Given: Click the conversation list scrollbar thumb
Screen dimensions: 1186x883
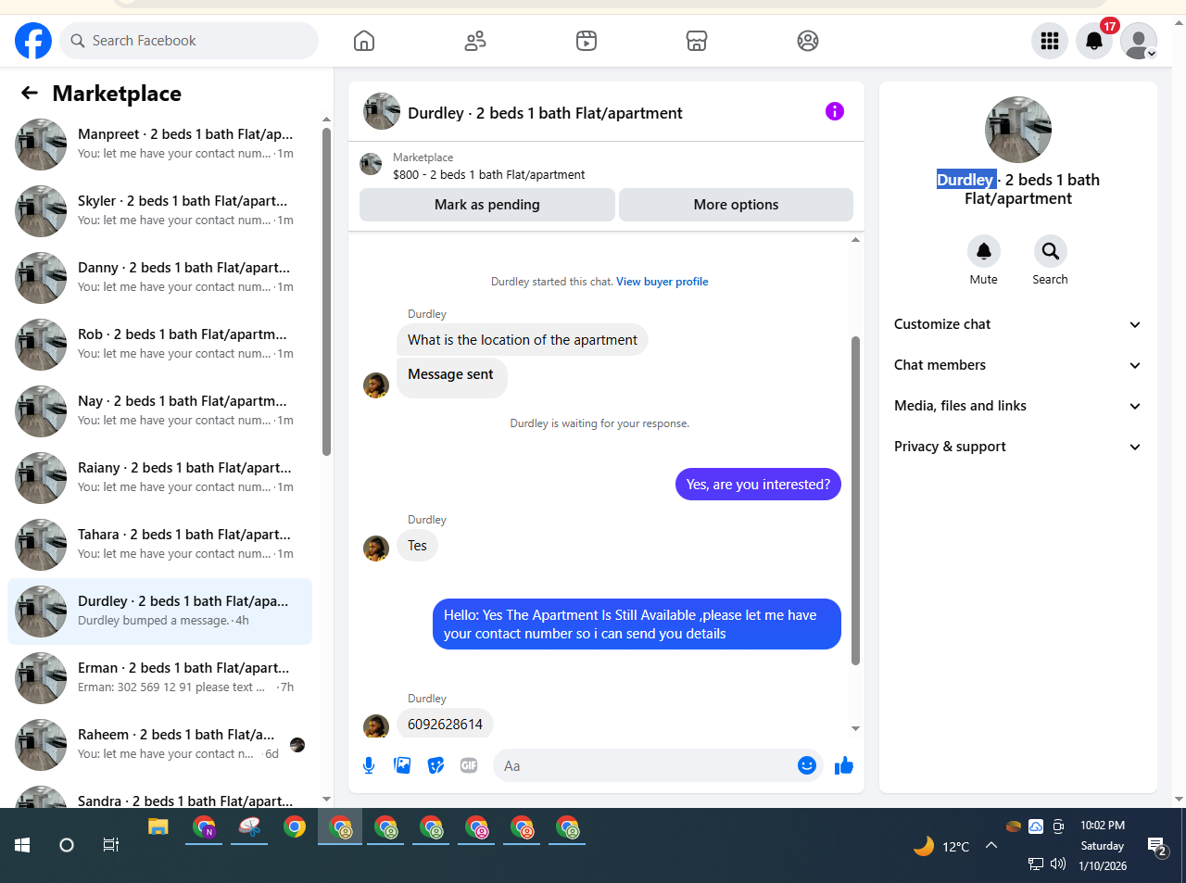Looking at the screenshot, I should [326, 292].
